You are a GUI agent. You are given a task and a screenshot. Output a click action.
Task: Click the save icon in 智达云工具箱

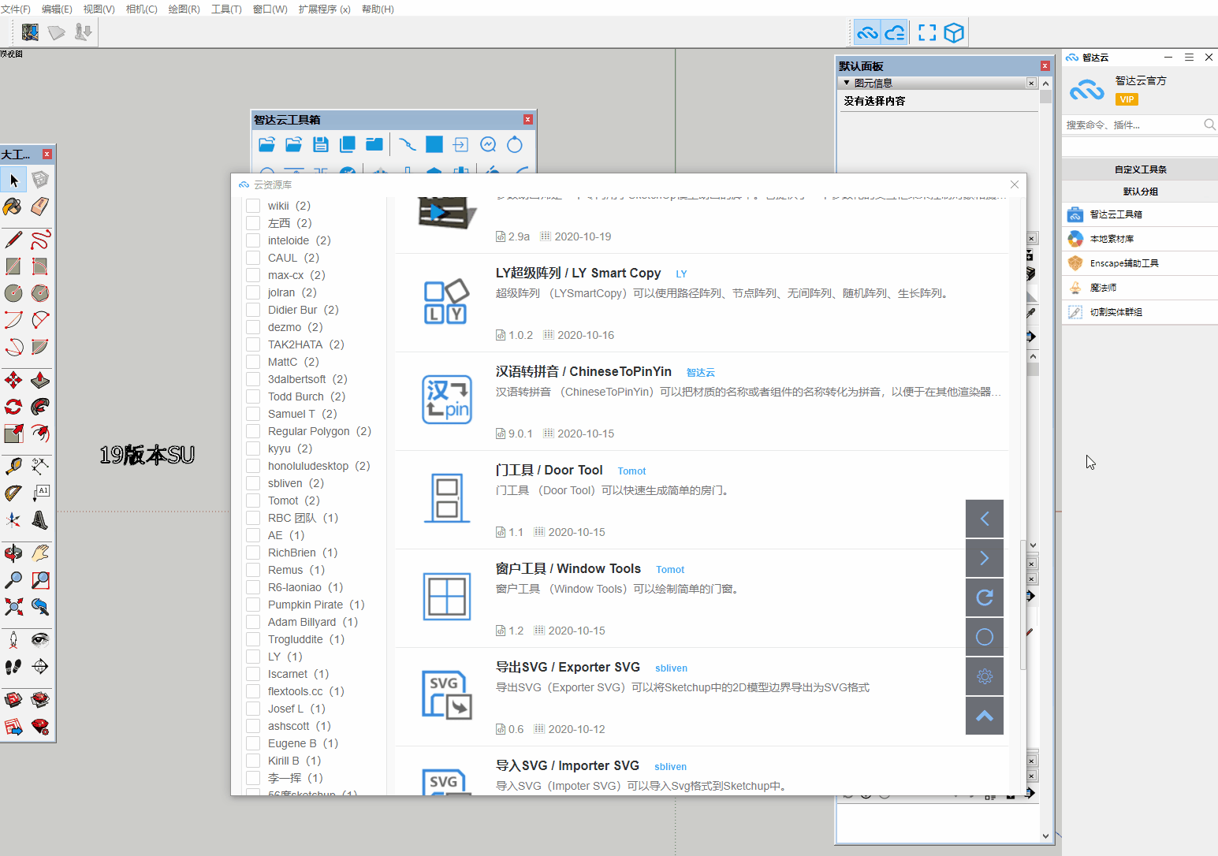pyautogui.click(x=320, y=144)
